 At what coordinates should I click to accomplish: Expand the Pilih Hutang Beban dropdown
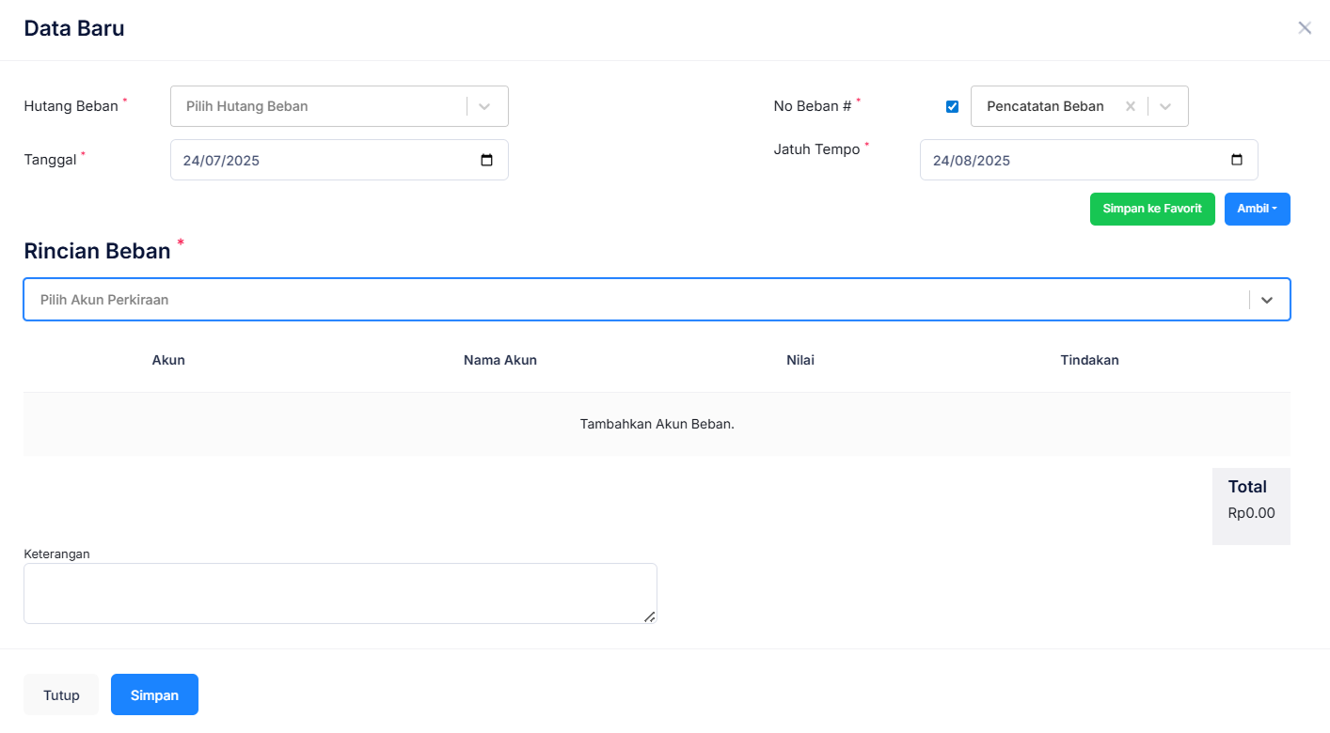pos(484,106)
